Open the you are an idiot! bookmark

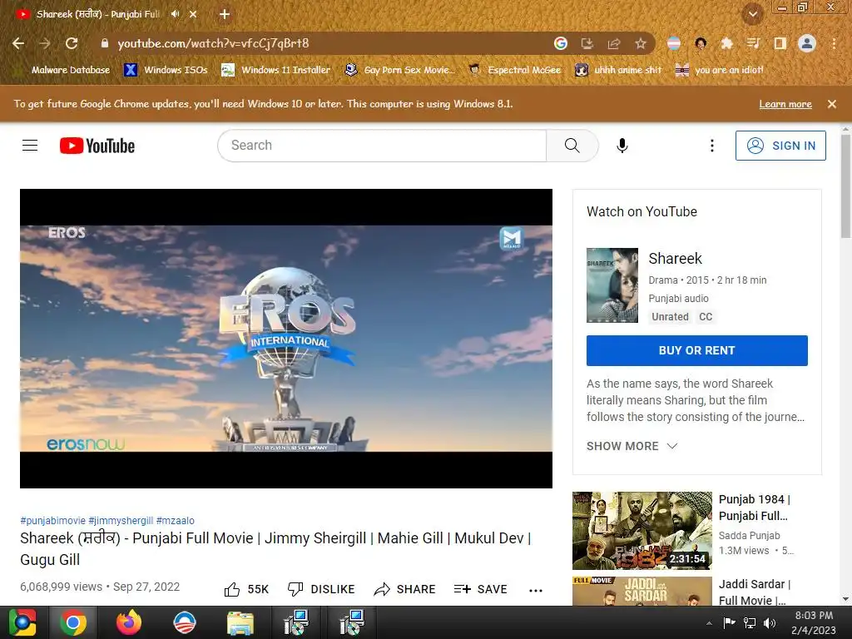(x=720, y=70)
